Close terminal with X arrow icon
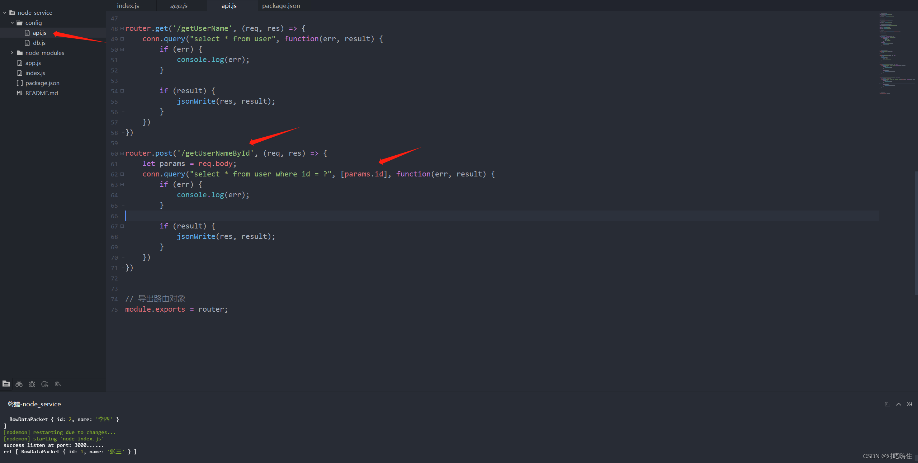918x463 pixels. 910,404
